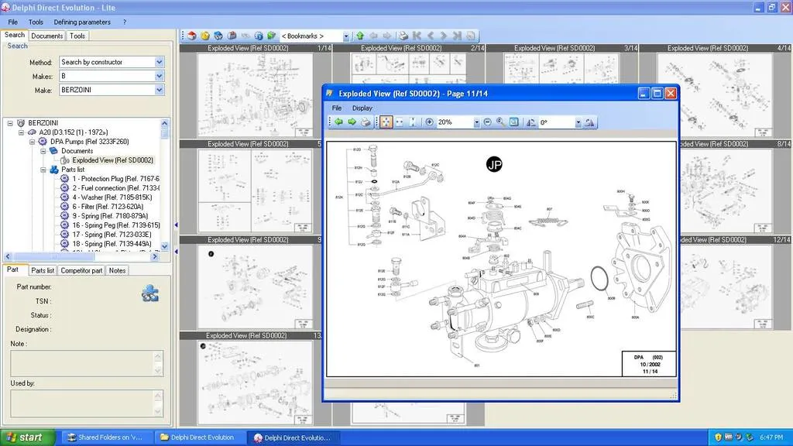
Task: Select 4 - Washer (Ref. 7185-815K)
Action: pos(112,197)
